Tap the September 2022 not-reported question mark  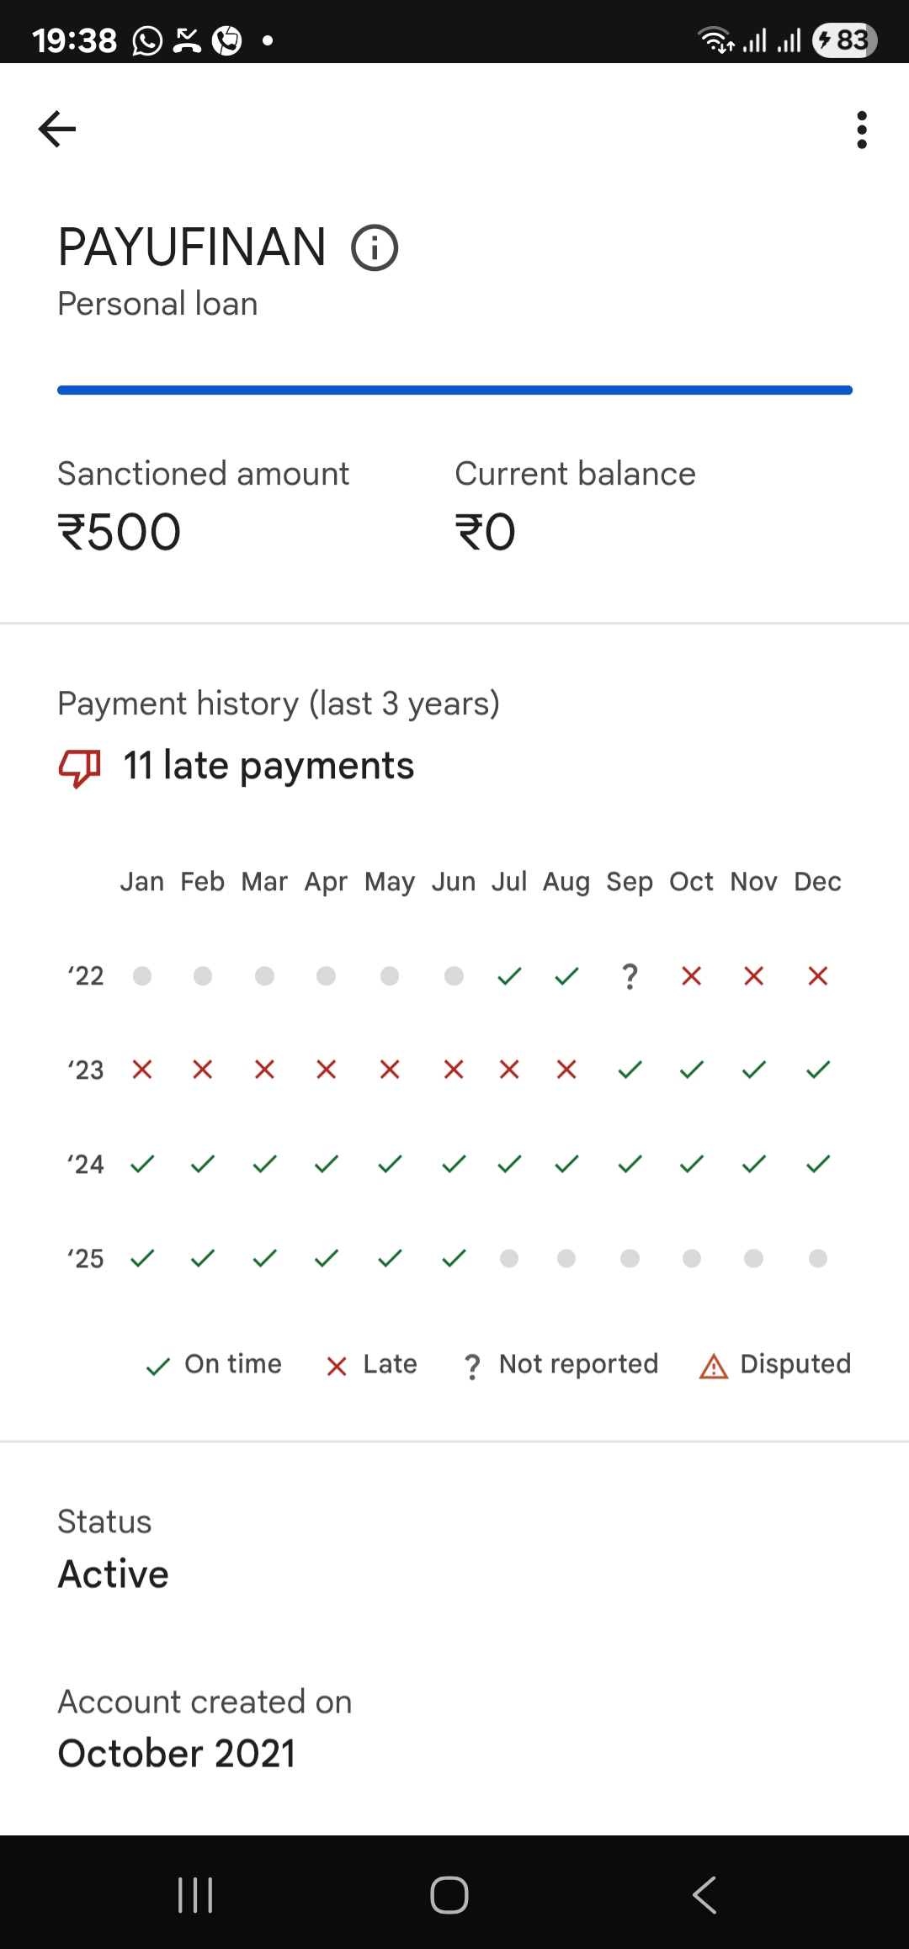click(x=630, y=976)
